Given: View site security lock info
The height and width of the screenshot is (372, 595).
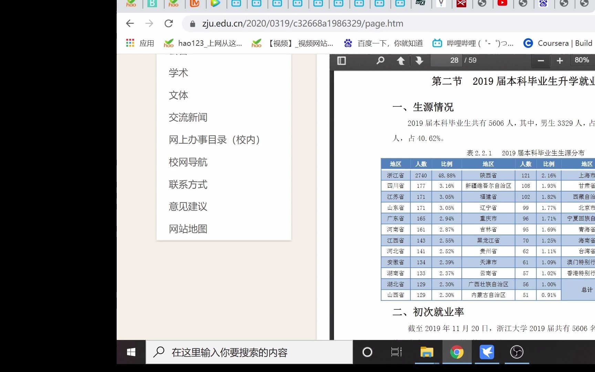Looking at the screenshot, I should [193, 23].
